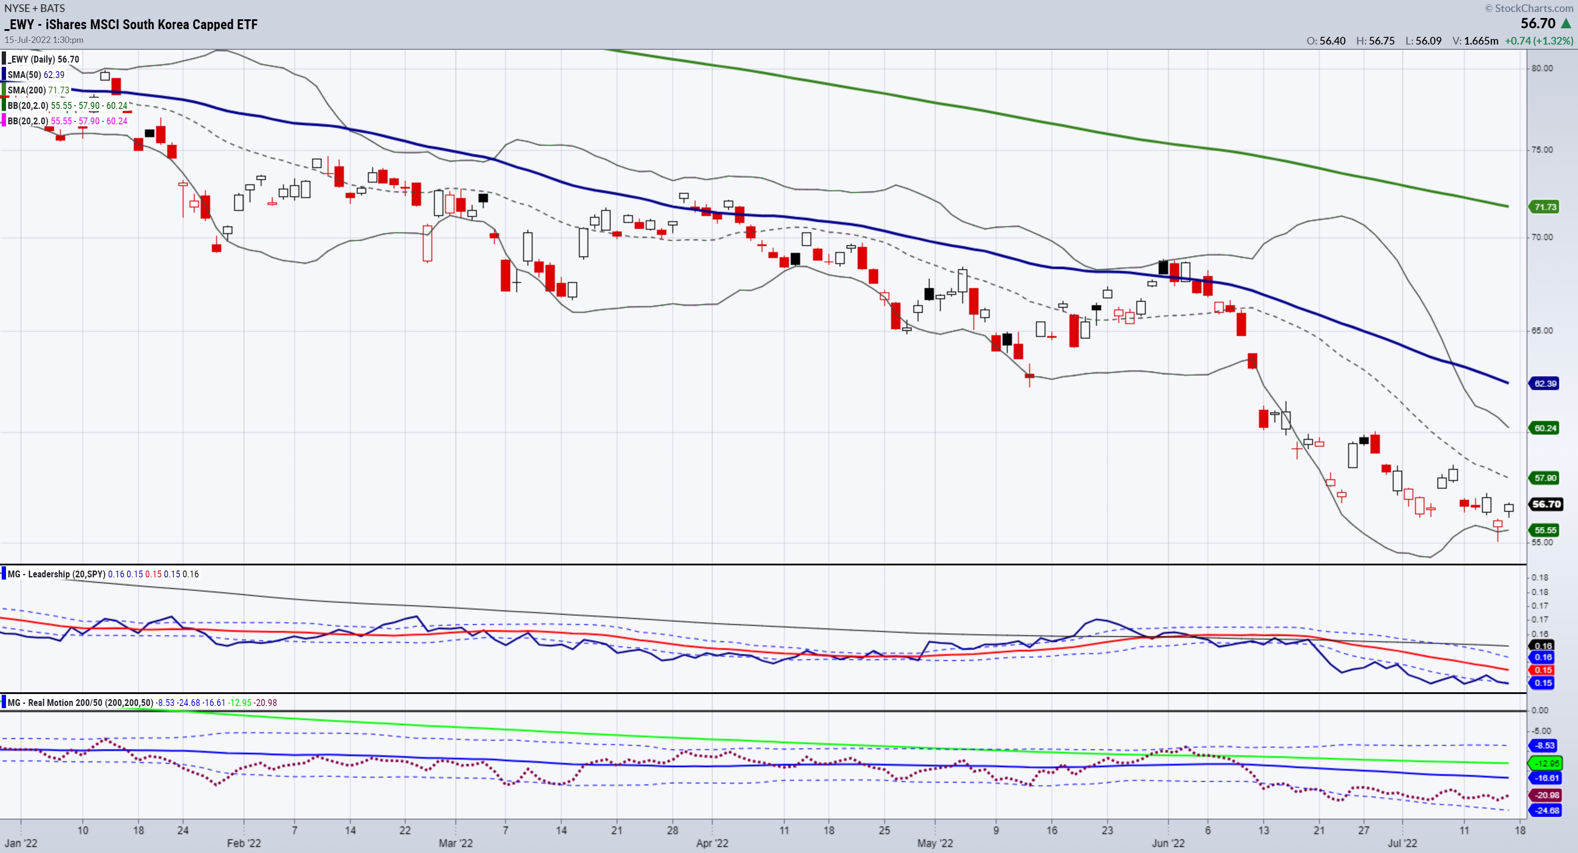Click the Mar '22 date axis label
The image size is (1578, 853).
coord(456,843)
